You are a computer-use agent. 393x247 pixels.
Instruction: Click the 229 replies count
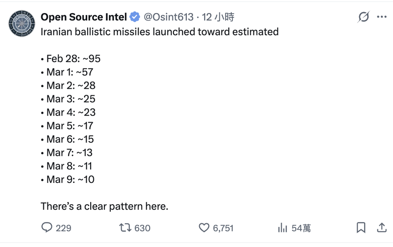(x=63, y=228)
